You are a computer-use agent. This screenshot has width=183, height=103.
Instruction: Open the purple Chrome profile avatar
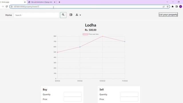[x=180, y=7]
